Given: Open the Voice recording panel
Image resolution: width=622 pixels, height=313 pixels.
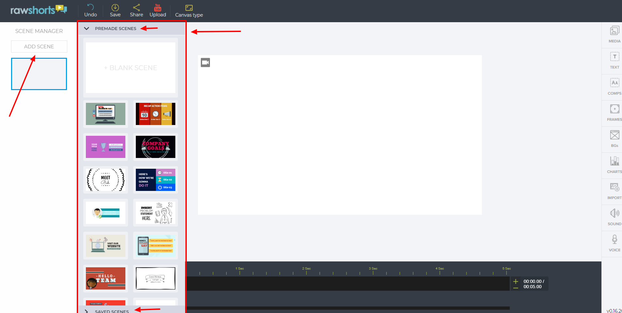Looking at the screenshot, I should [614, 243].
